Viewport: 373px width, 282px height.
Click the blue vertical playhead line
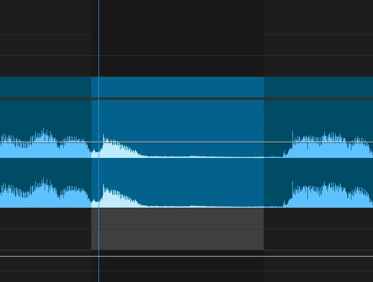[x=99, y=141]
